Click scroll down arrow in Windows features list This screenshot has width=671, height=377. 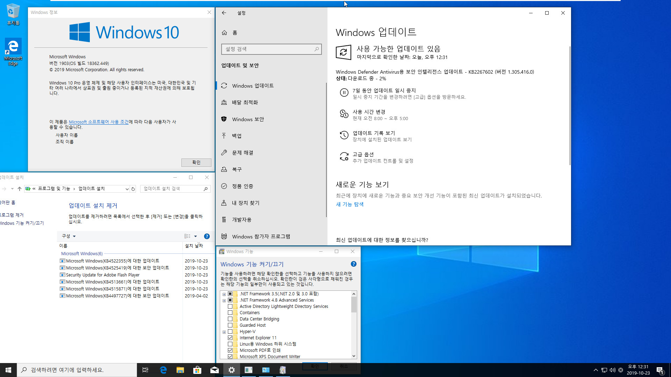click(x=354, y=356)
